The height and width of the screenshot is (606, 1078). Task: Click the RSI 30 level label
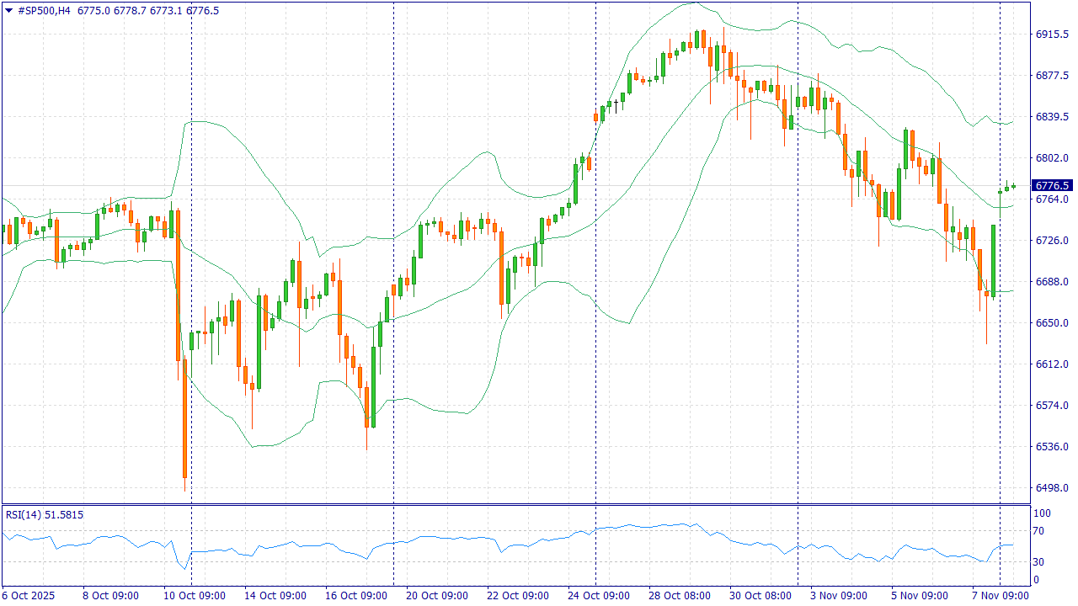pyautogui.click(x=1038, y=562)
